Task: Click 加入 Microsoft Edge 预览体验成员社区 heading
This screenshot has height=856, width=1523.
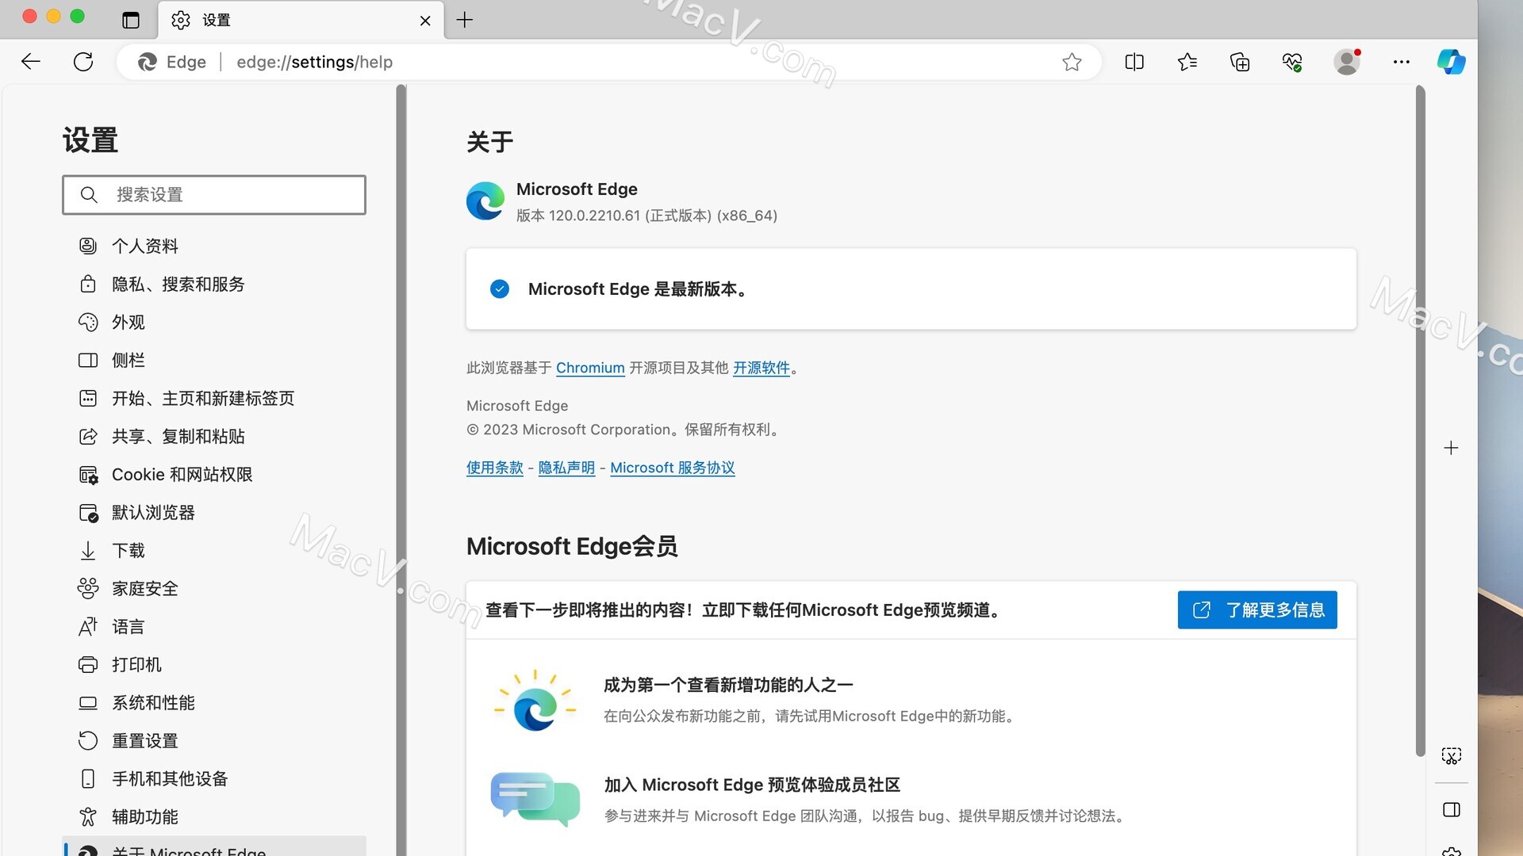Action: click(x=752, y=785)
